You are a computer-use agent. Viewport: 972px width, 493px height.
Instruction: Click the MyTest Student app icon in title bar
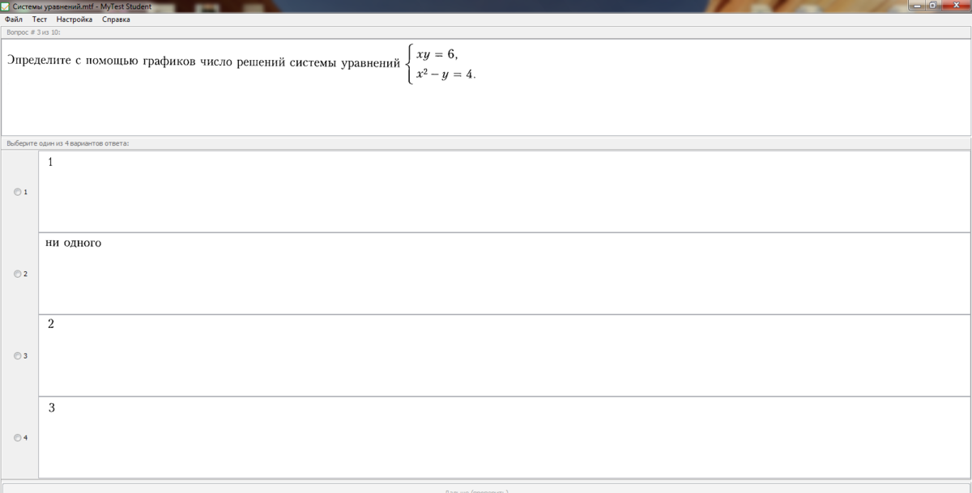[6, 6]
